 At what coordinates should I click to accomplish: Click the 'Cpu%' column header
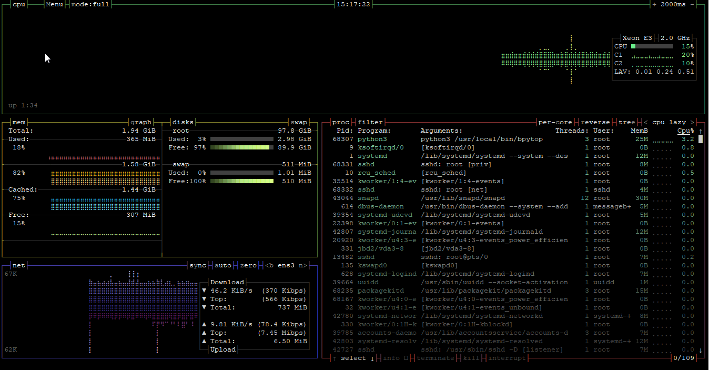tap(686, 131)
